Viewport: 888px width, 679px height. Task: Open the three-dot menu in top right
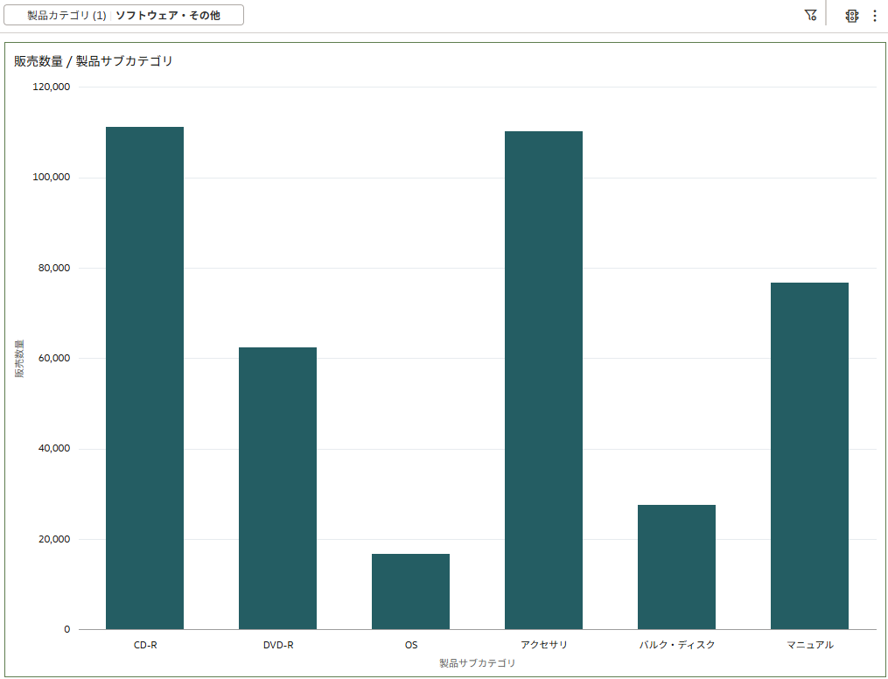click(874, 16)
